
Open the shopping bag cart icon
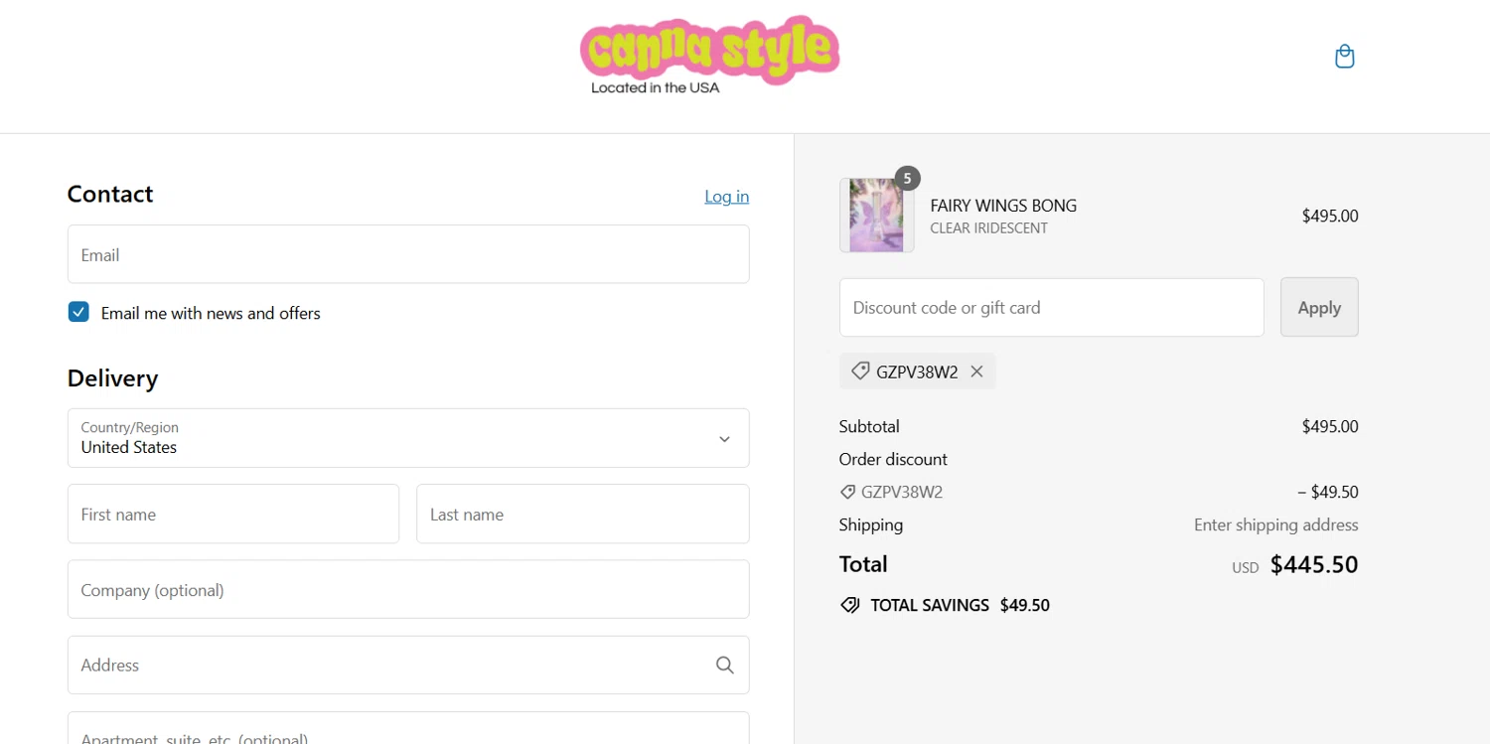1344,57
